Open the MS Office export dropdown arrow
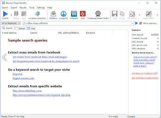 click(x=140, y=15)
